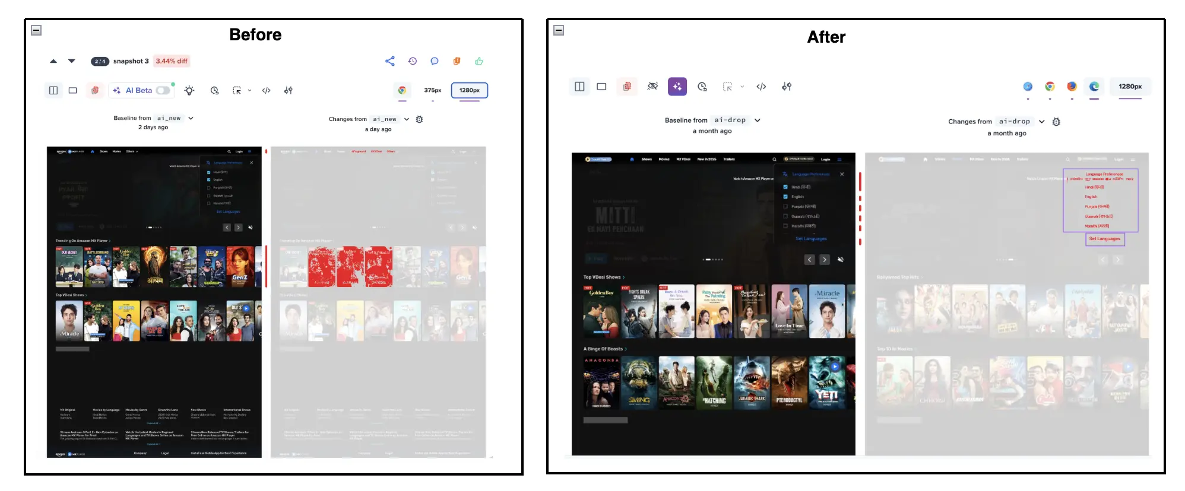
Task: Check the English checkbox in After baseline
Action: click(785, 196)
